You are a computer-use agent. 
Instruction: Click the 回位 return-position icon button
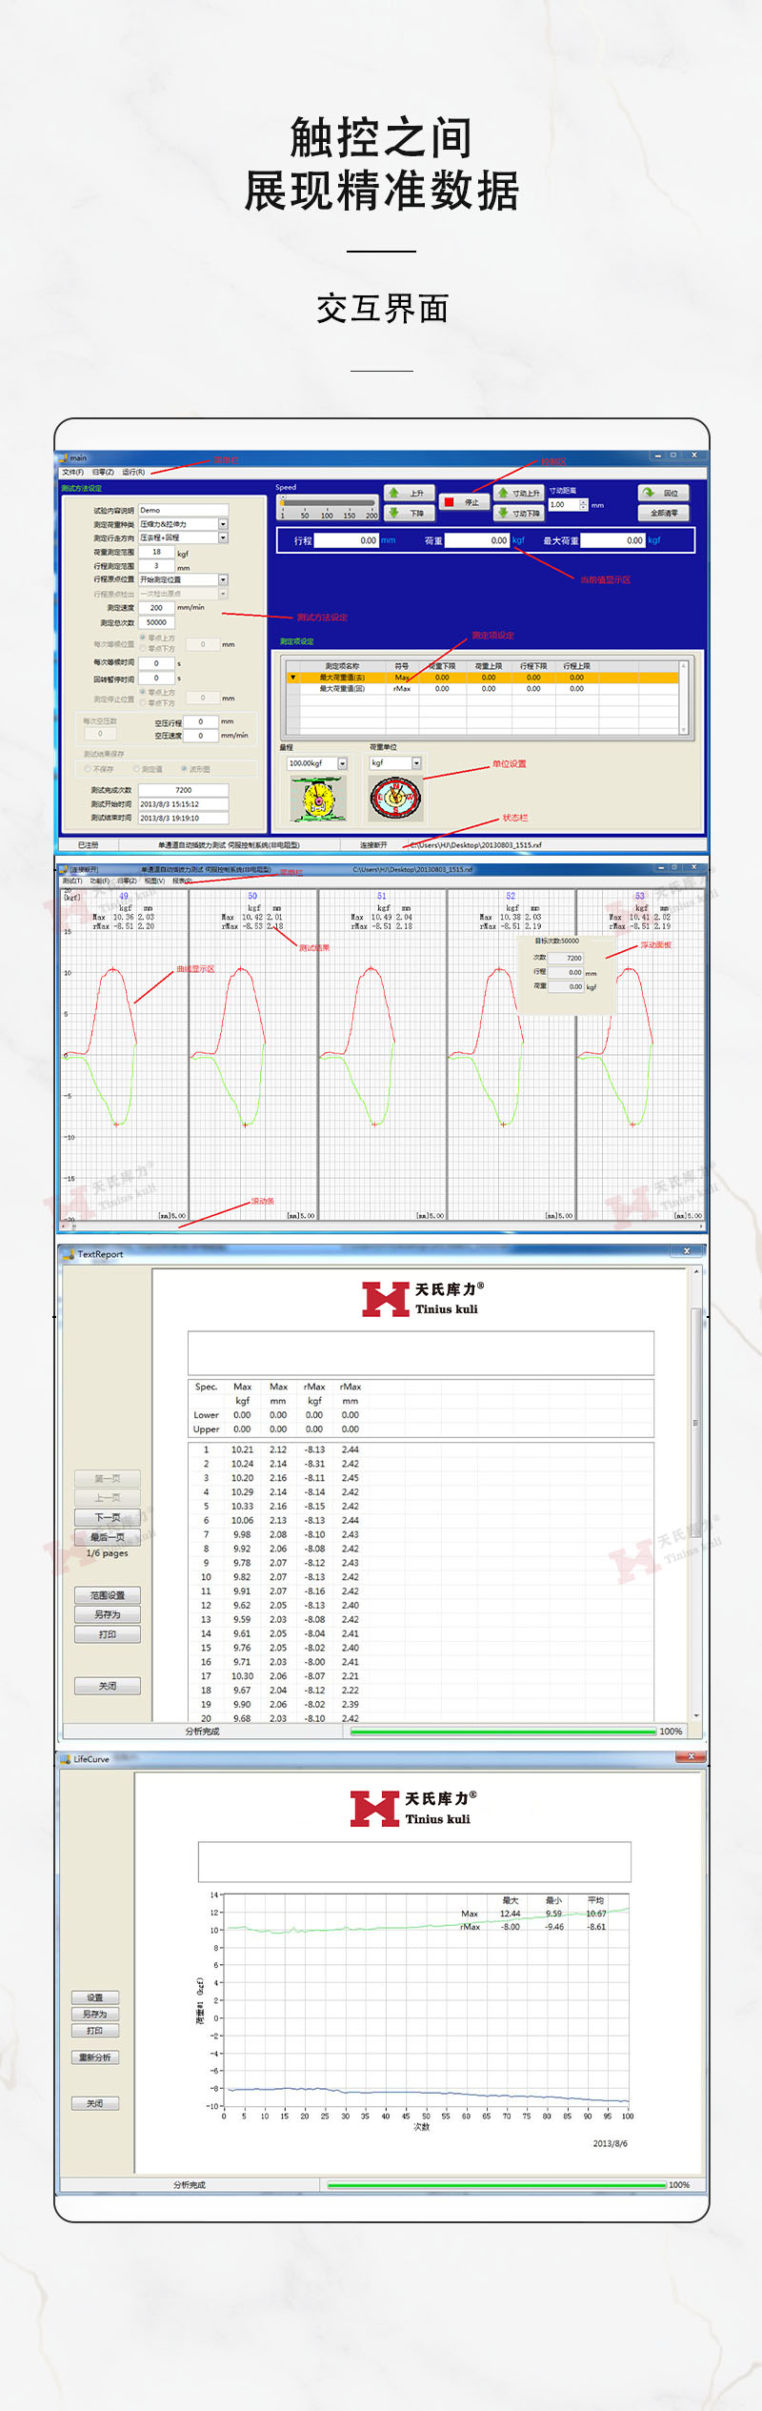(x=662, y=493)
